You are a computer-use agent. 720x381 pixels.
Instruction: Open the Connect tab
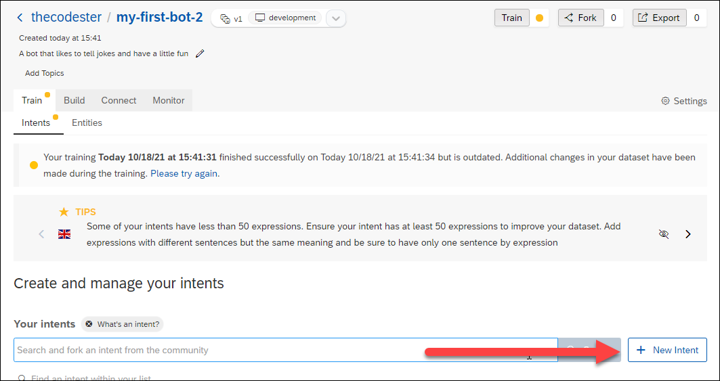click(x=119, y=101)
